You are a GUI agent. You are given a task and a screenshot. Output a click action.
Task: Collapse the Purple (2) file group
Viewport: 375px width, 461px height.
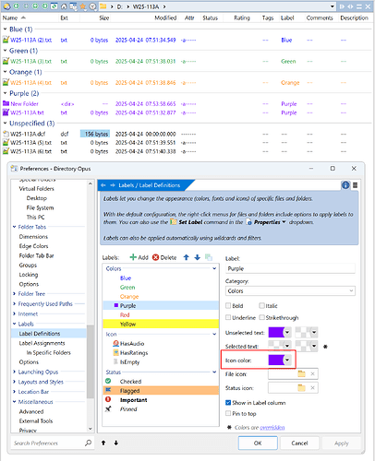[x=5, y=93]
